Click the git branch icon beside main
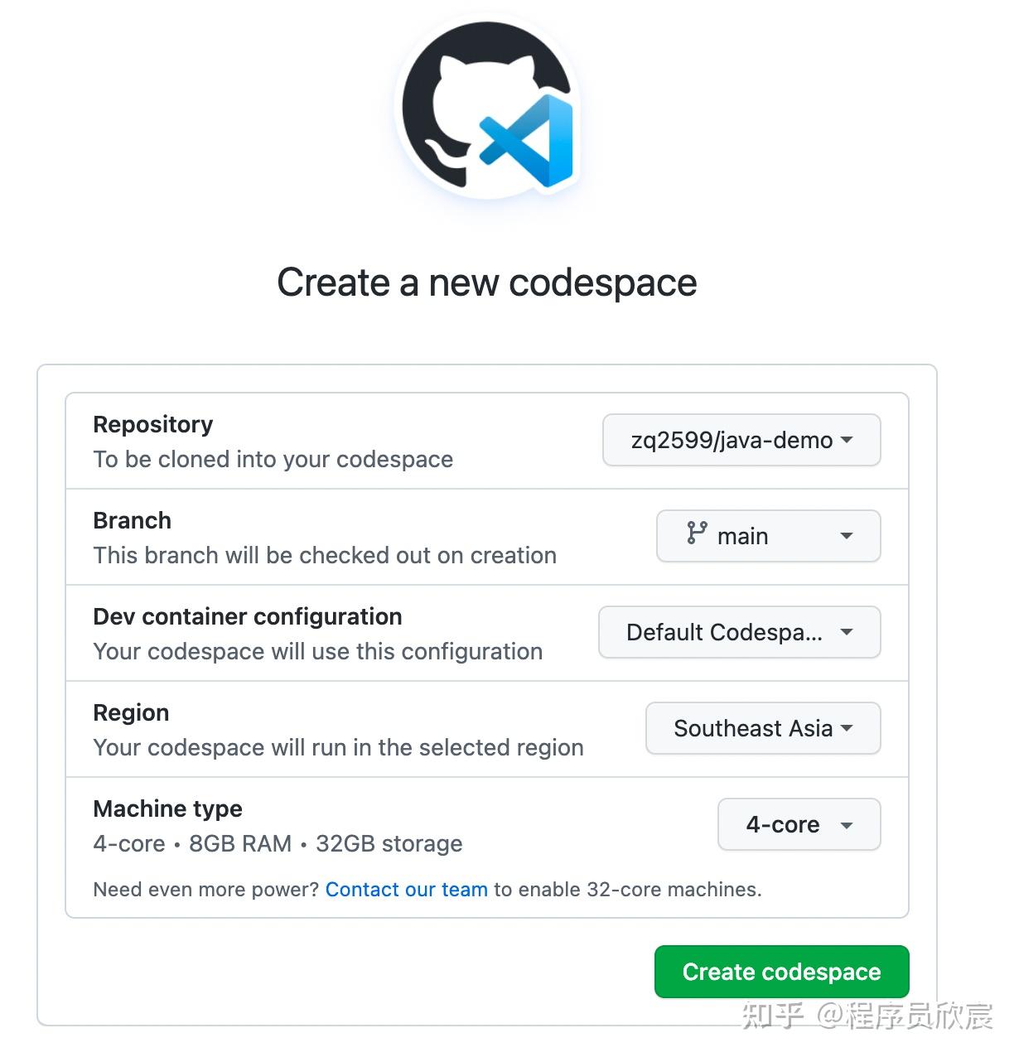Screen dimensions: 1019x1057 [x=697, y=533]
